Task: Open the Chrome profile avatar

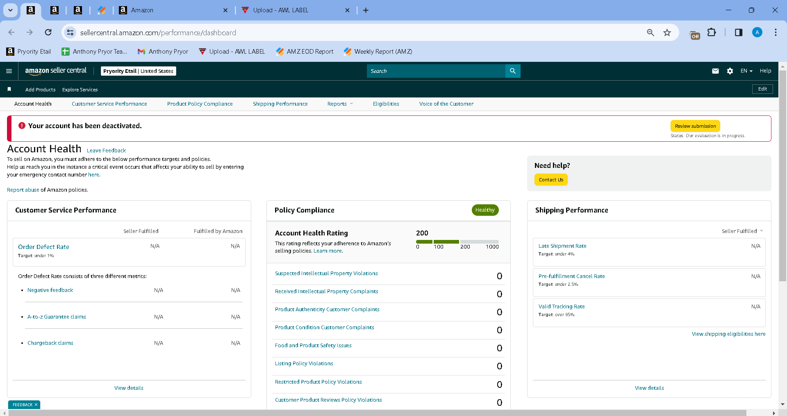Action: 757,32
